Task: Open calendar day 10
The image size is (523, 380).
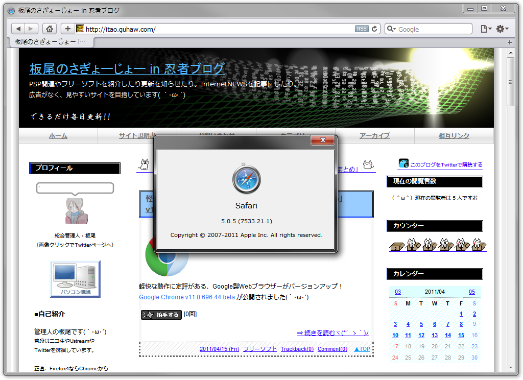Action: click(x=395, y=335)
